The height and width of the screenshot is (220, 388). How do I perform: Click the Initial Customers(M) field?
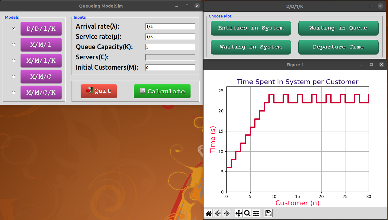click(170, 68)
